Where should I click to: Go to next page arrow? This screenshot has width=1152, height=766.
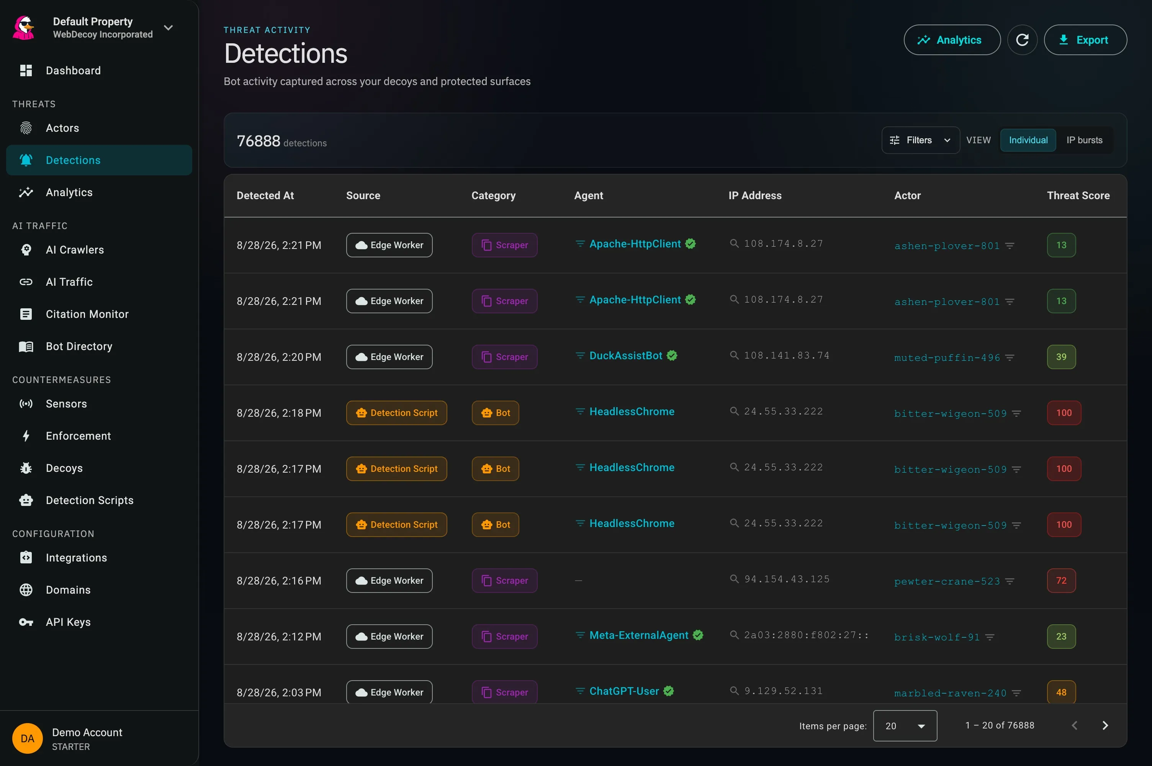[x=1105, y=725]
